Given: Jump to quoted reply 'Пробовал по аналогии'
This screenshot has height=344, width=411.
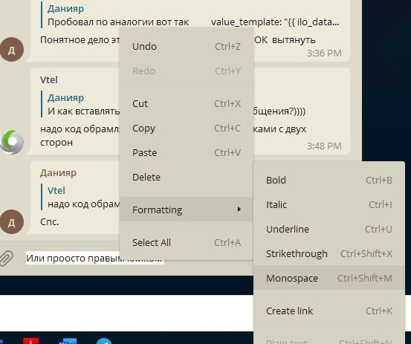Looking at the screenshot, I should point(190,15).
